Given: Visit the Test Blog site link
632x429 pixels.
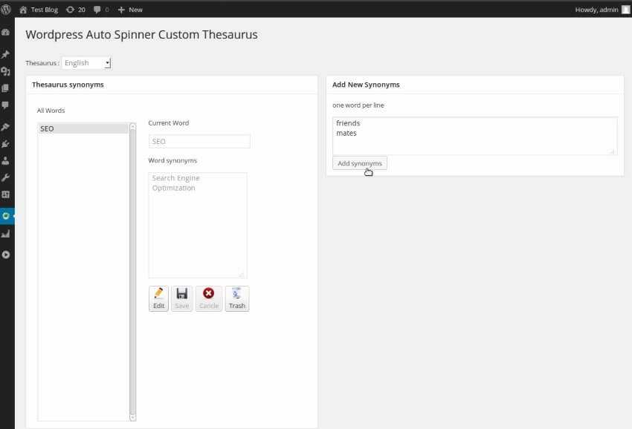Looking at the screenshot, I should pyautogui.click(x=39, y=10).
